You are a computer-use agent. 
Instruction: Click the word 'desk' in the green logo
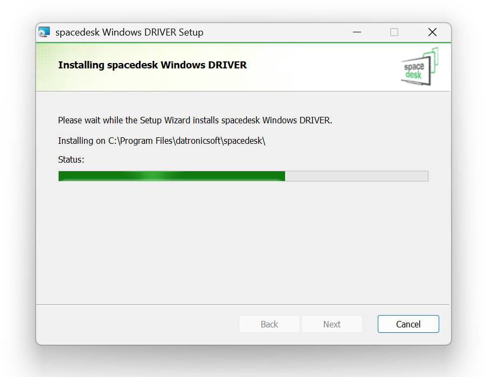click(413, 75)
